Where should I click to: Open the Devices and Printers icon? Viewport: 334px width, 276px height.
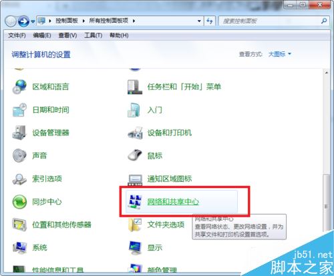[134, 133]
